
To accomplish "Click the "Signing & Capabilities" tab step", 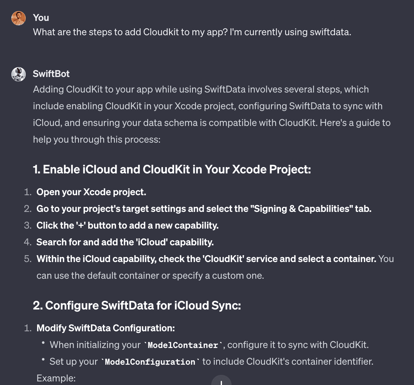I will [x=204, y=209].
